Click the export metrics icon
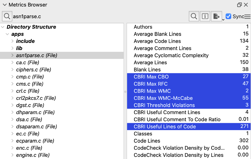This screenshot has width=251, height=159. [216, 16]
